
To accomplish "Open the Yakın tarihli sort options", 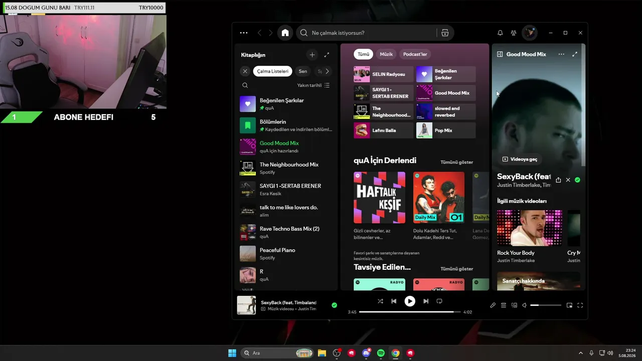I will (x=313, y=85).
